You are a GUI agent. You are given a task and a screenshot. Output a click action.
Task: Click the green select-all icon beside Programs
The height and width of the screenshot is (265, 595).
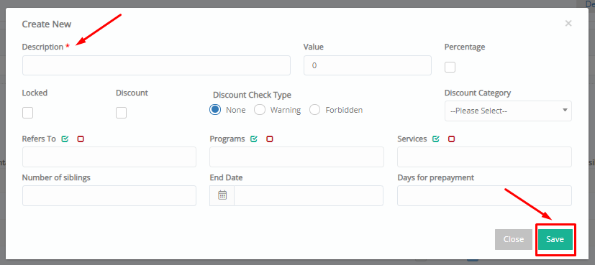(x=254, y=139)
